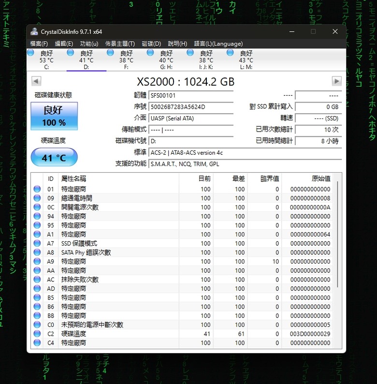Click status orb for 0C 開關電源次數
This screenshot has height=384, width=377.
click(x=37, y=207)
